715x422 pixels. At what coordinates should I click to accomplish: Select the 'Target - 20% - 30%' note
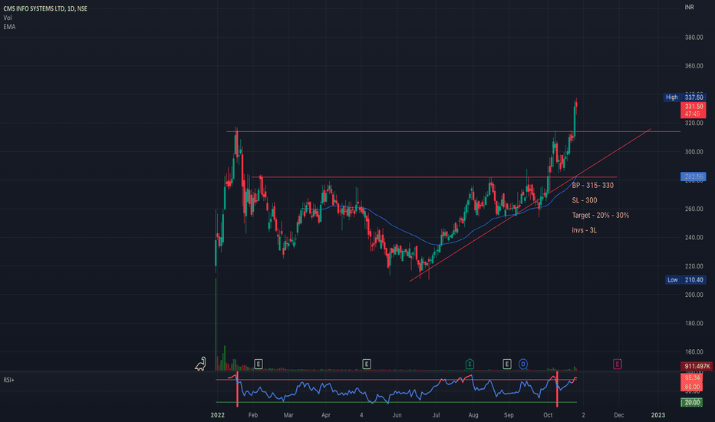601,216
